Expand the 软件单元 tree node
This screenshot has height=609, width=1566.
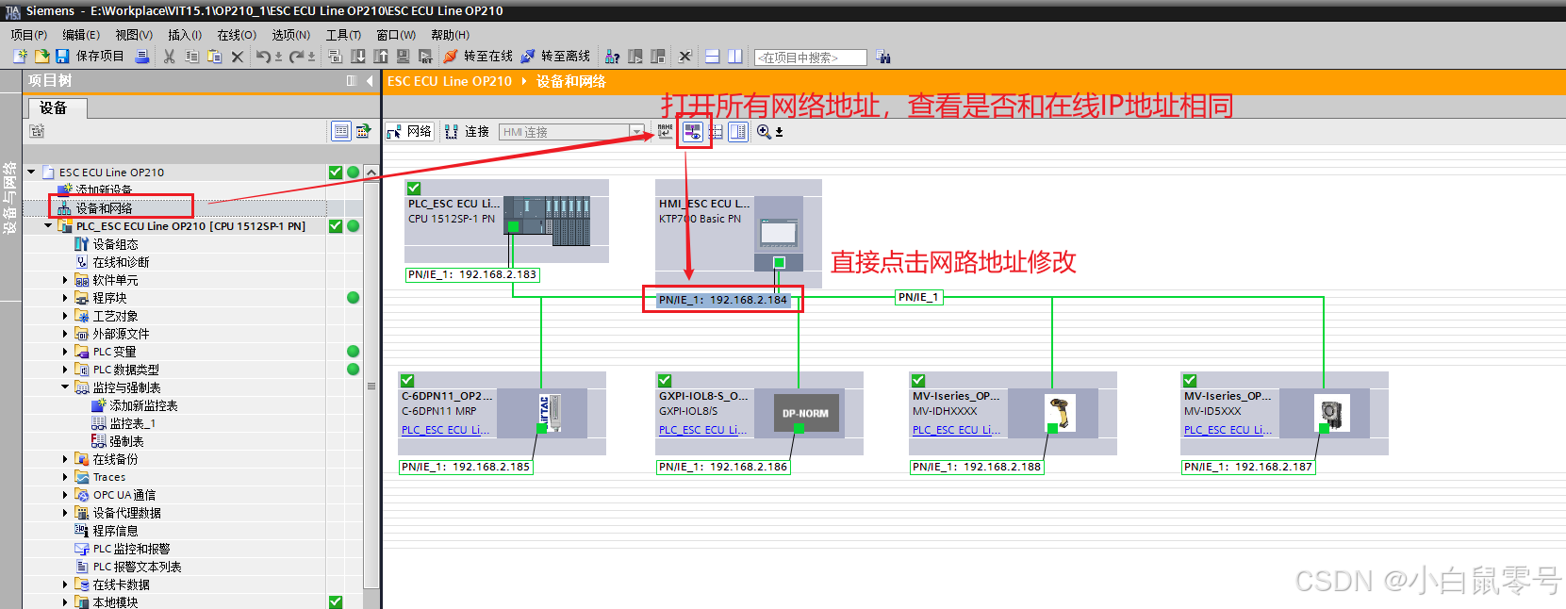[65, 280]
